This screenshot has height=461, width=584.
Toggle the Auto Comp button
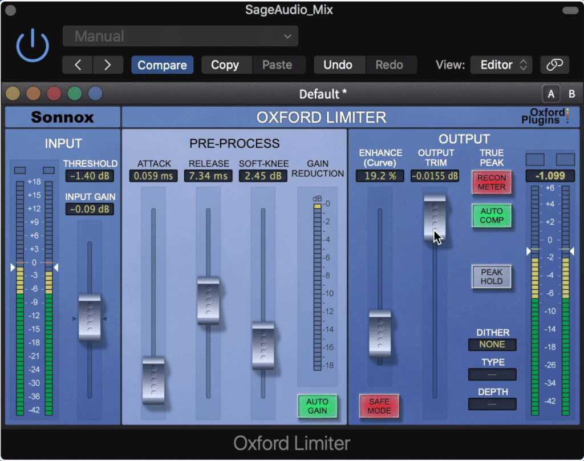tap(492, 216)
